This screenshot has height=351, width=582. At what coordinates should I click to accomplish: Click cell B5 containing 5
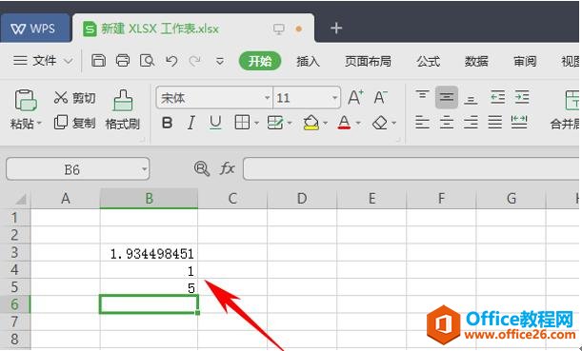tap(149, 287)
